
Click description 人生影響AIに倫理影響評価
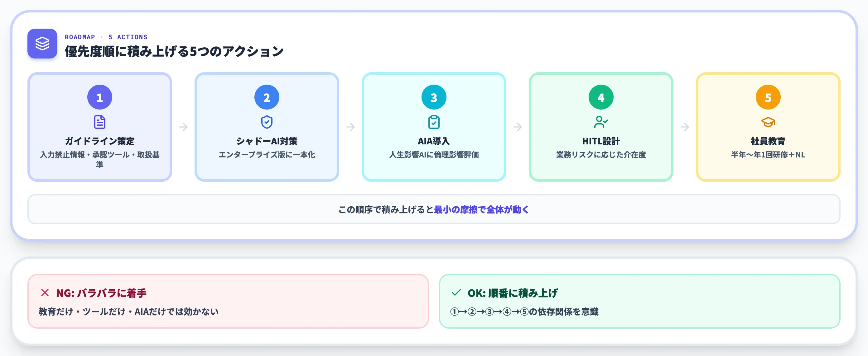point(434,155)
